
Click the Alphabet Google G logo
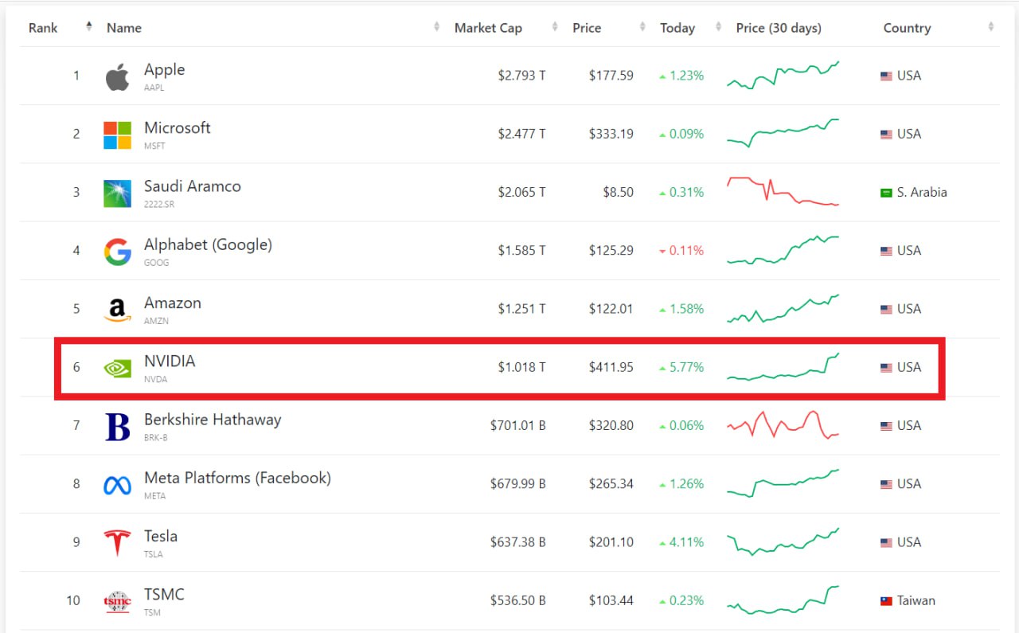117,252
